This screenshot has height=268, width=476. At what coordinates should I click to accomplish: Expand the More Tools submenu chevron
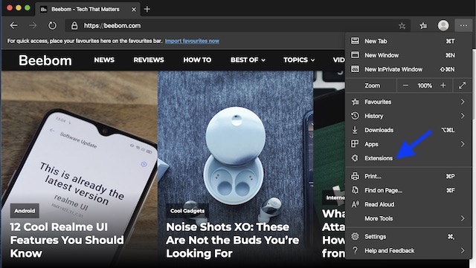pyautogui.click(x=463, y=218)
